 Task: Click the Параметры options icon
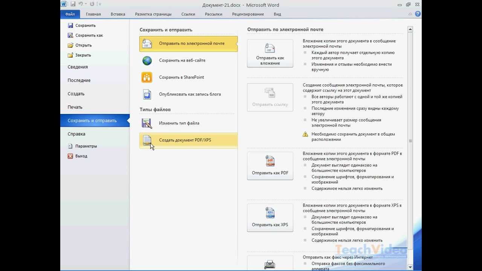coord(70,146)
